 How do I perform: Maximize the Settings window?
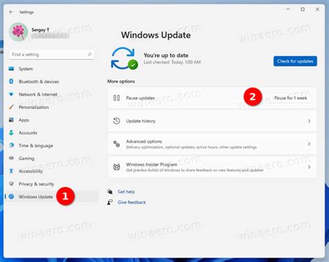303,9
